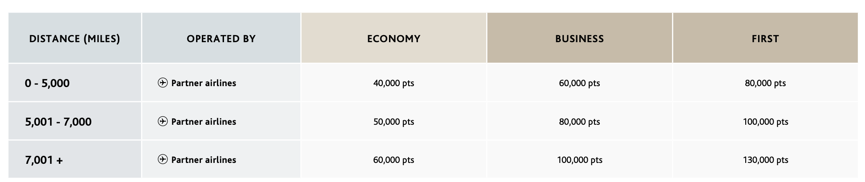The width and height of the screenshot is (865, 182).
Task: Click the Economy column header
Action: [393, 39]
